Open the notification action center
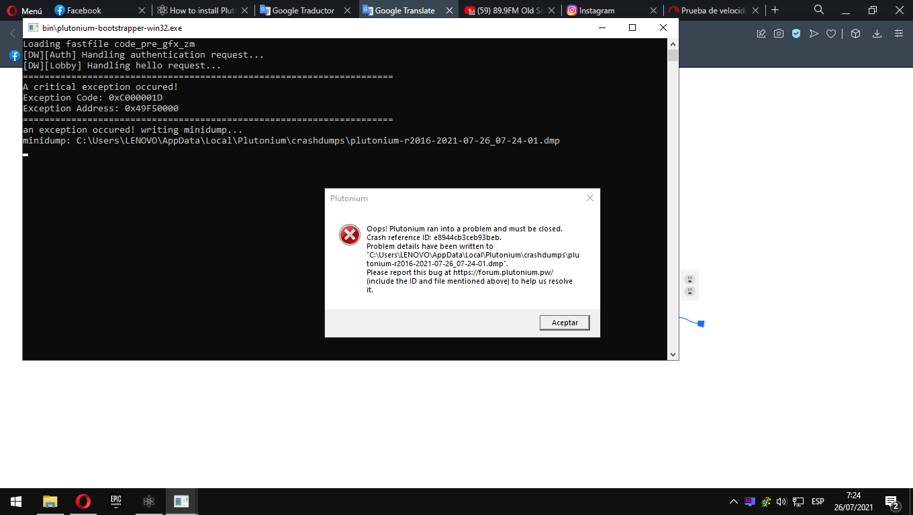Image resolution: width=913 pixels, height=515 pixels. (x=893, y=502)
